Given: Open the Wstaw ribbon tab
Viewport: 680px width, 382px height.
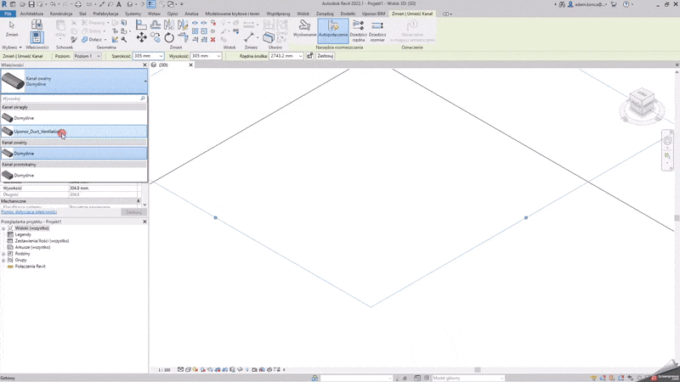Looking at the screenshot, I should click(154, 14).
